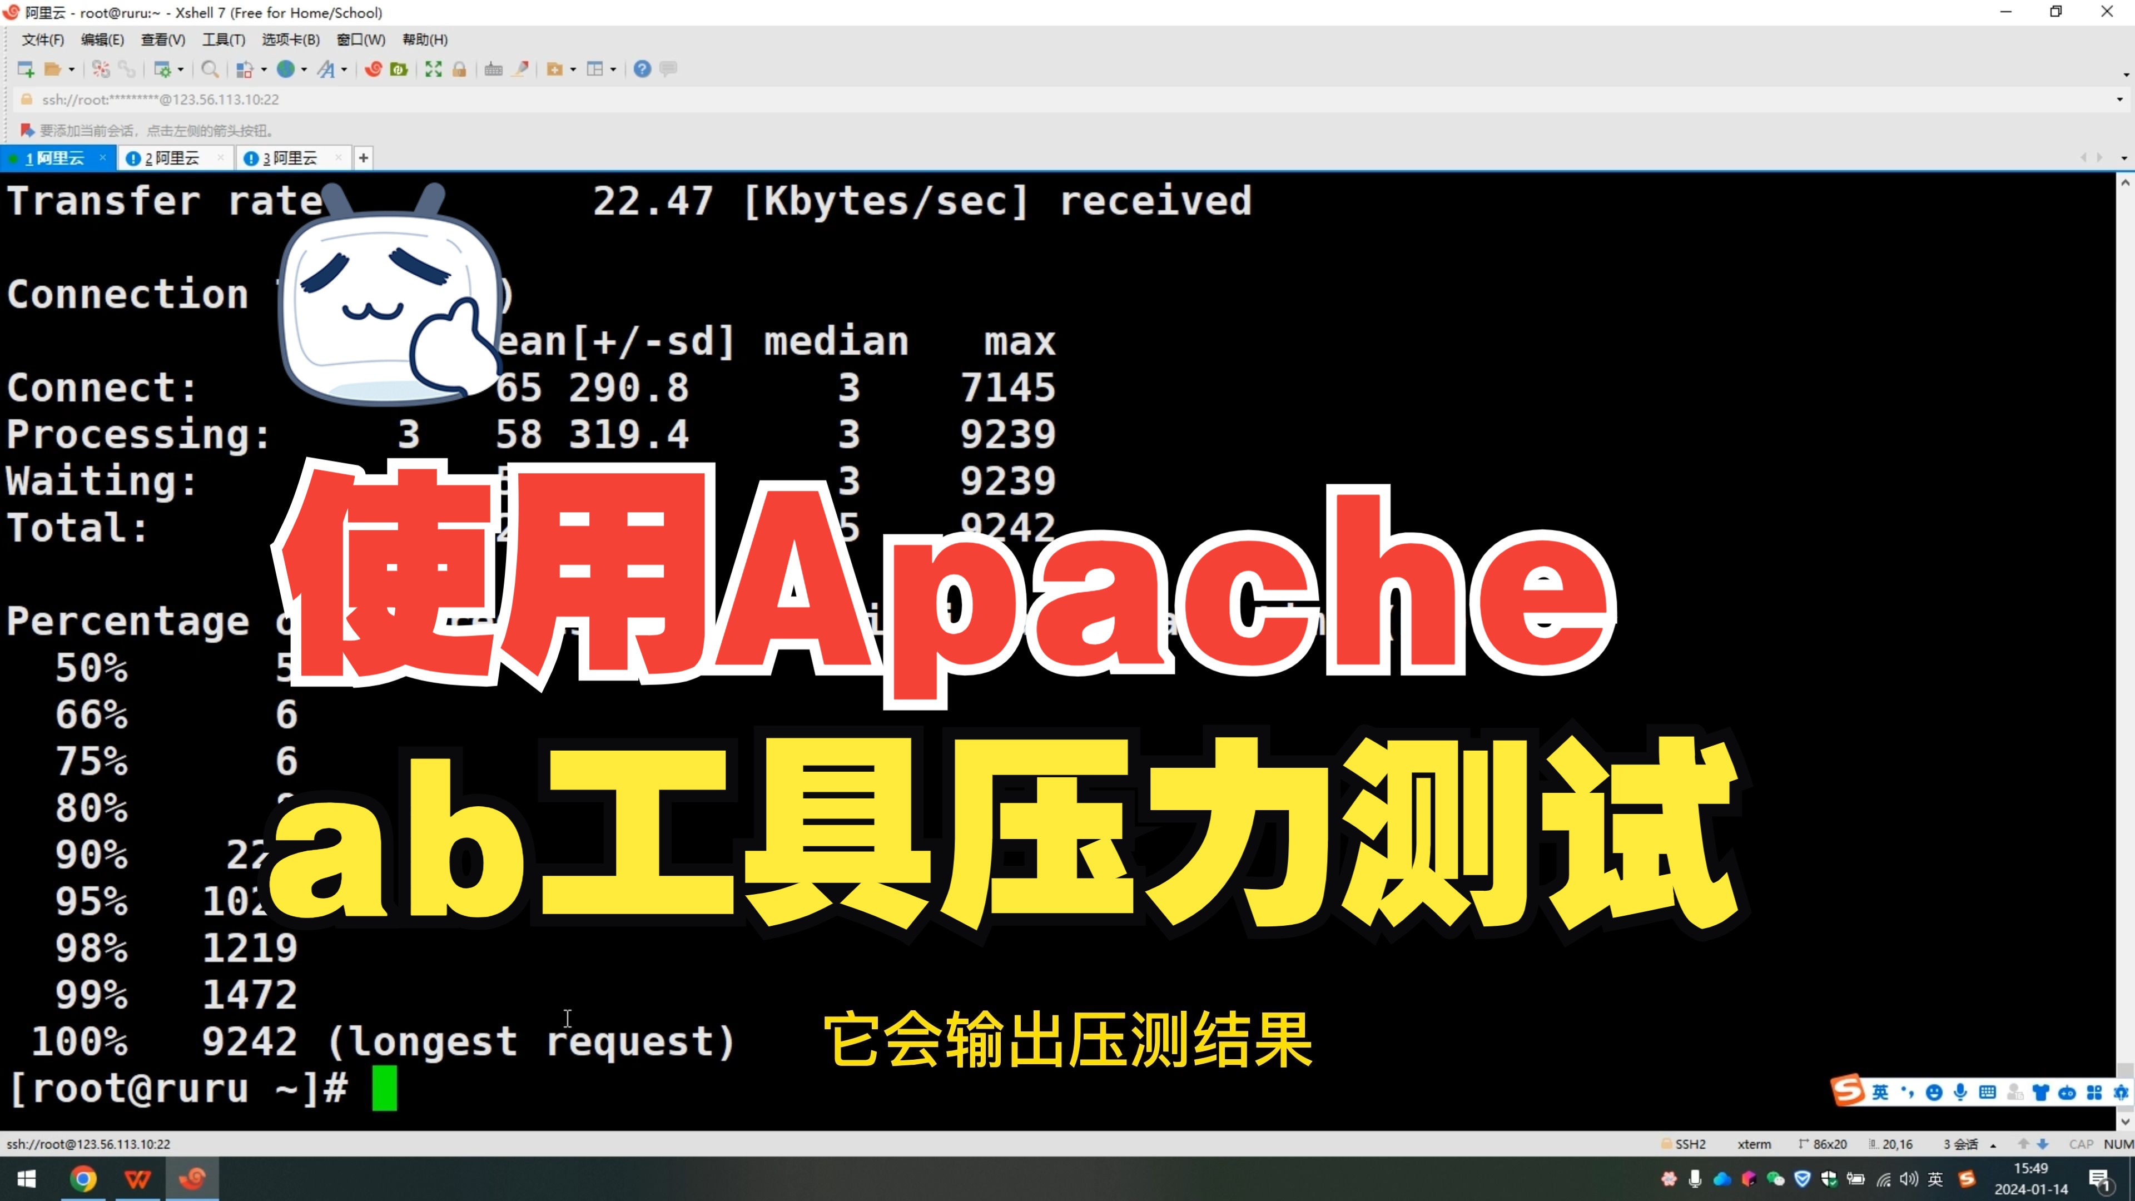Click the Find magnifier toolbar icon
This screenshot has height=1201, width=2135.
point(211,70)
